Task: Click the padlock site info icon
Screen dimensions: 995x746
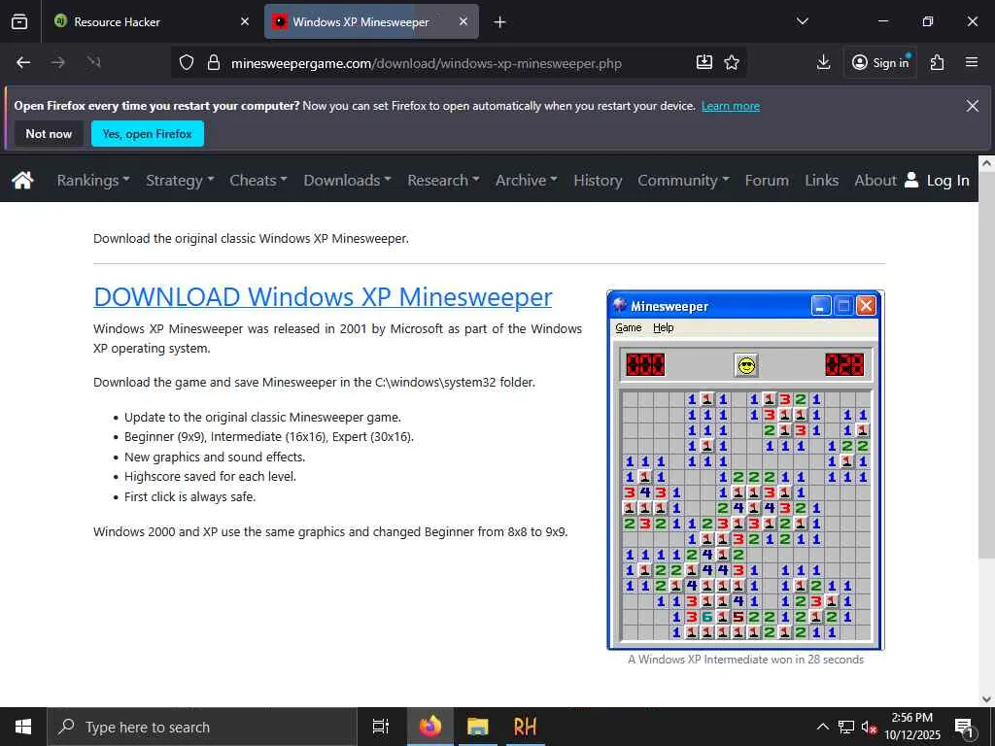Action: point(214,62)
